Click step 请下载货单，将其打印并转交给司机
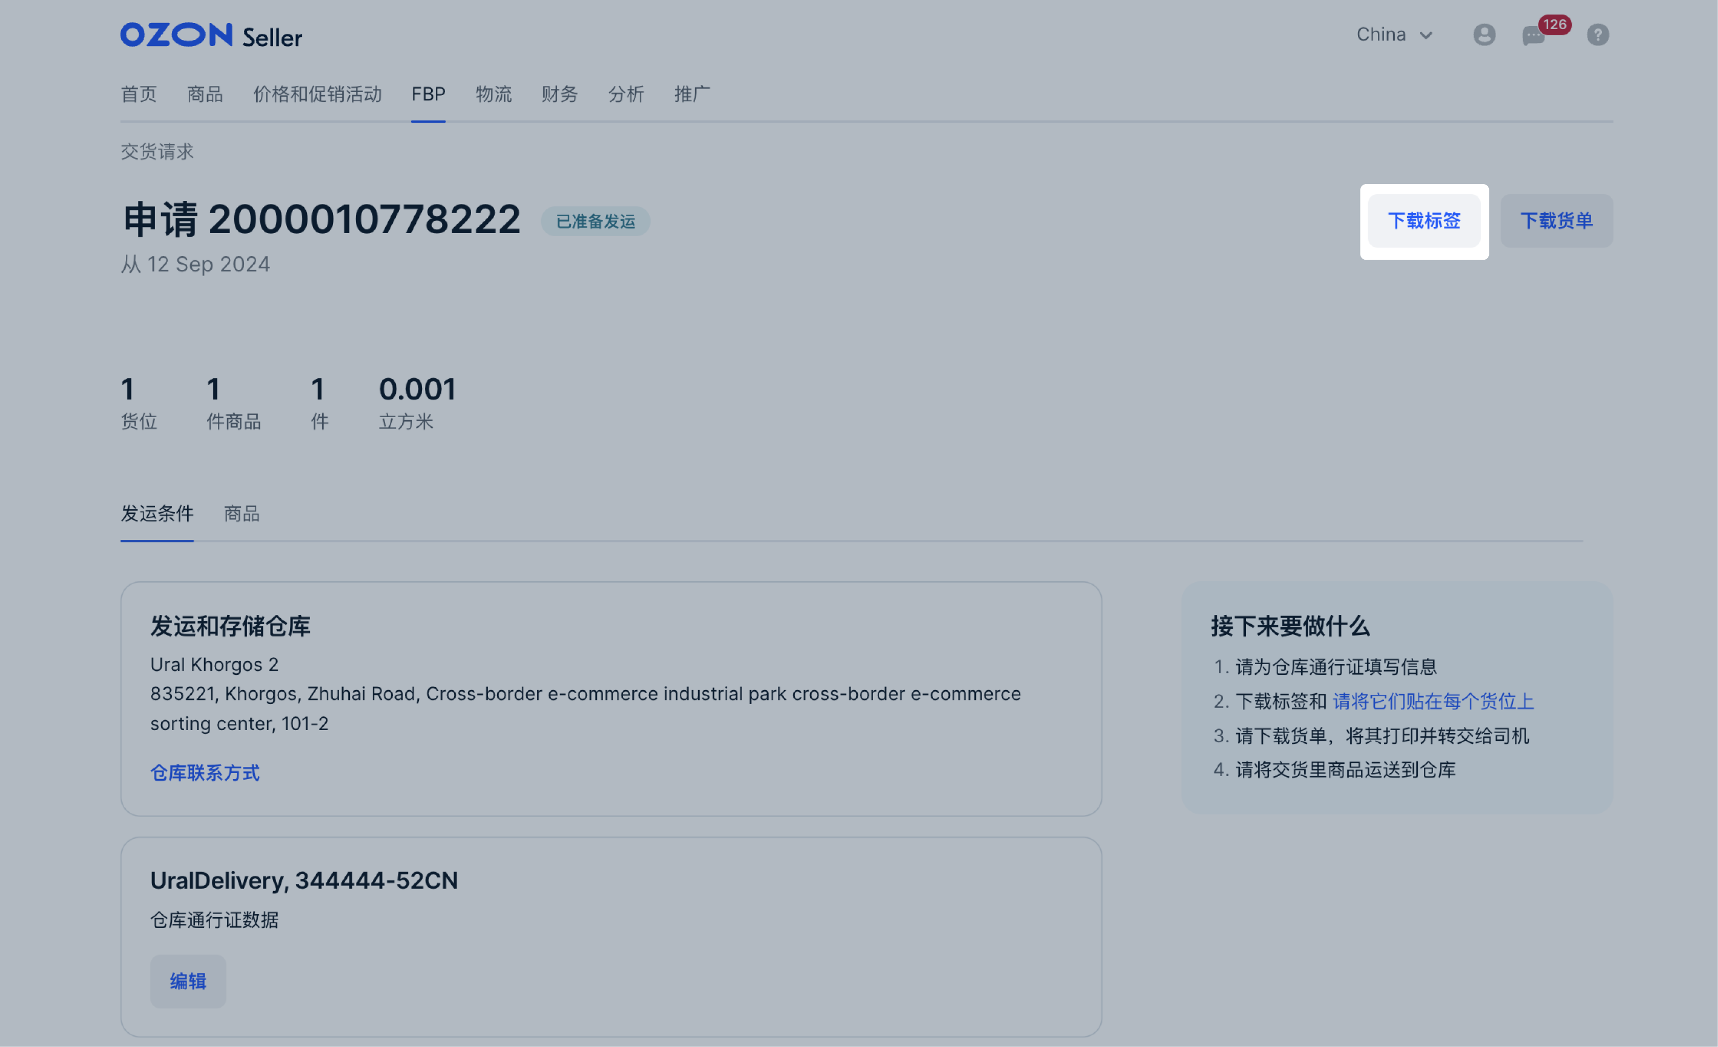Image resolution: width=1718 pixels, height=1047 pixels. (x=1382, y=736)
